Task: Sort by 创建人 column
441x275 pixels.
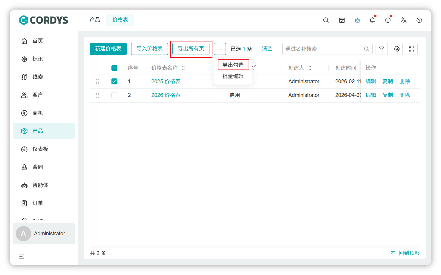Action: 310,68
